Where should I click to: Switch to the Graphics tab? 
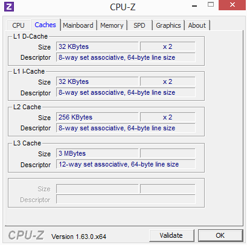click(168, 25)
